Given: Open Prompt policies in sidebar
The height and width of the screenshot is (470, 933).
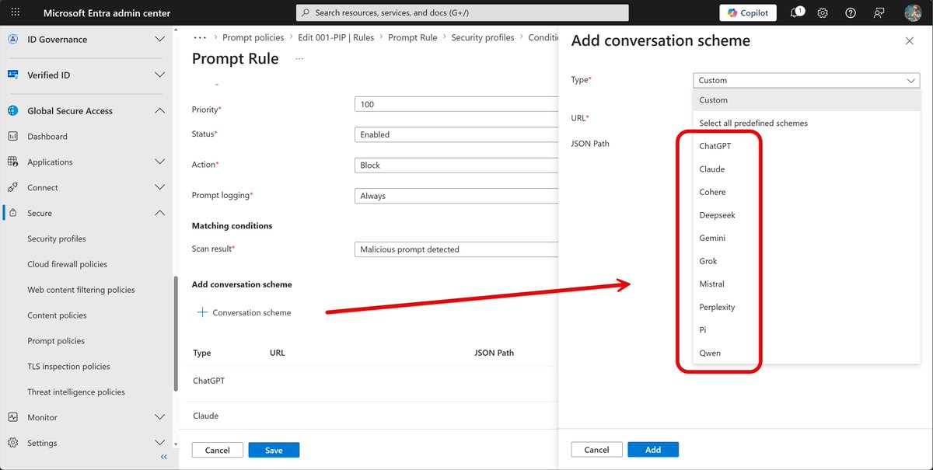Looking at the screenshot, I should coord(56,341).
